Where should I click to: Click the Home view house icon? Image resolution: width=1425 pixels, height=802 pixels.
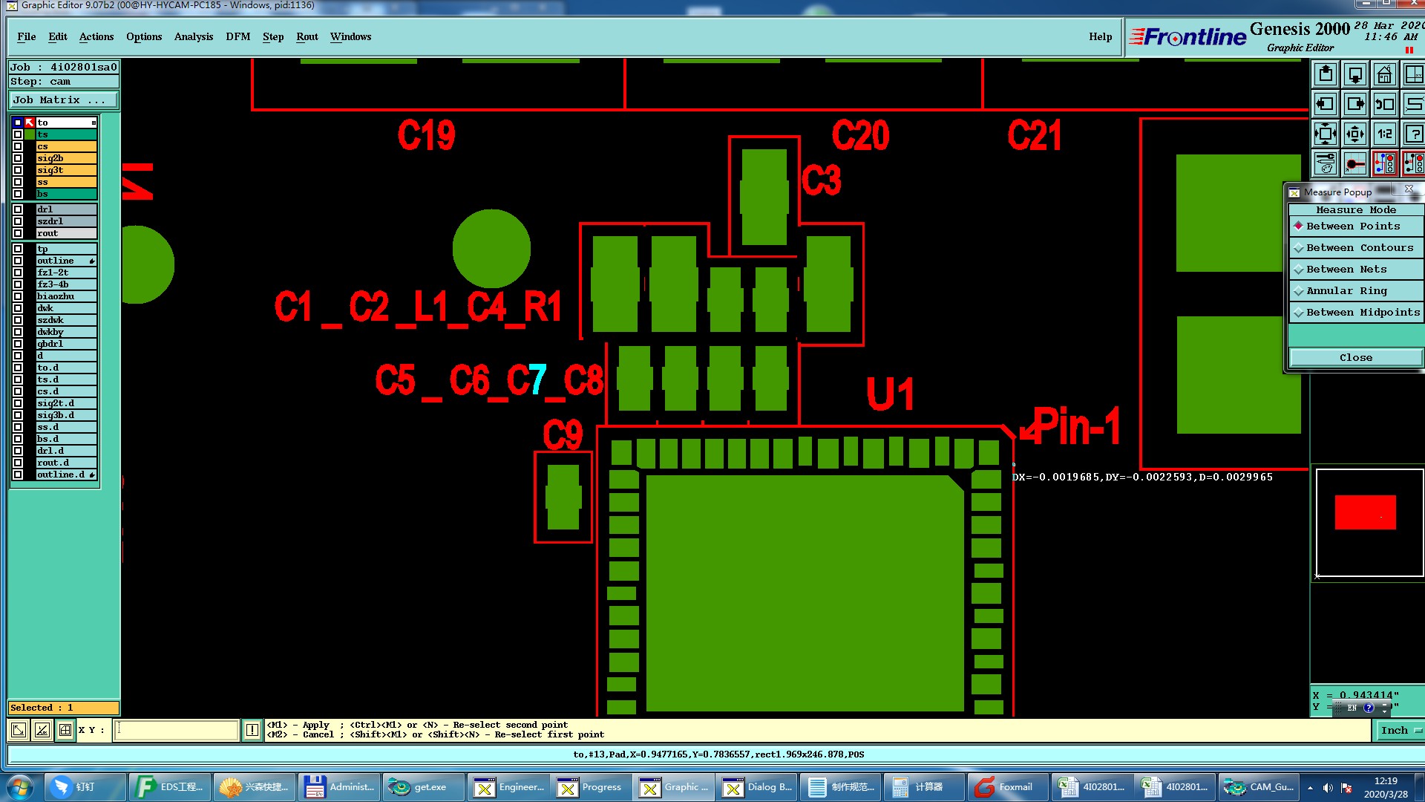[x=1384, y=75]
